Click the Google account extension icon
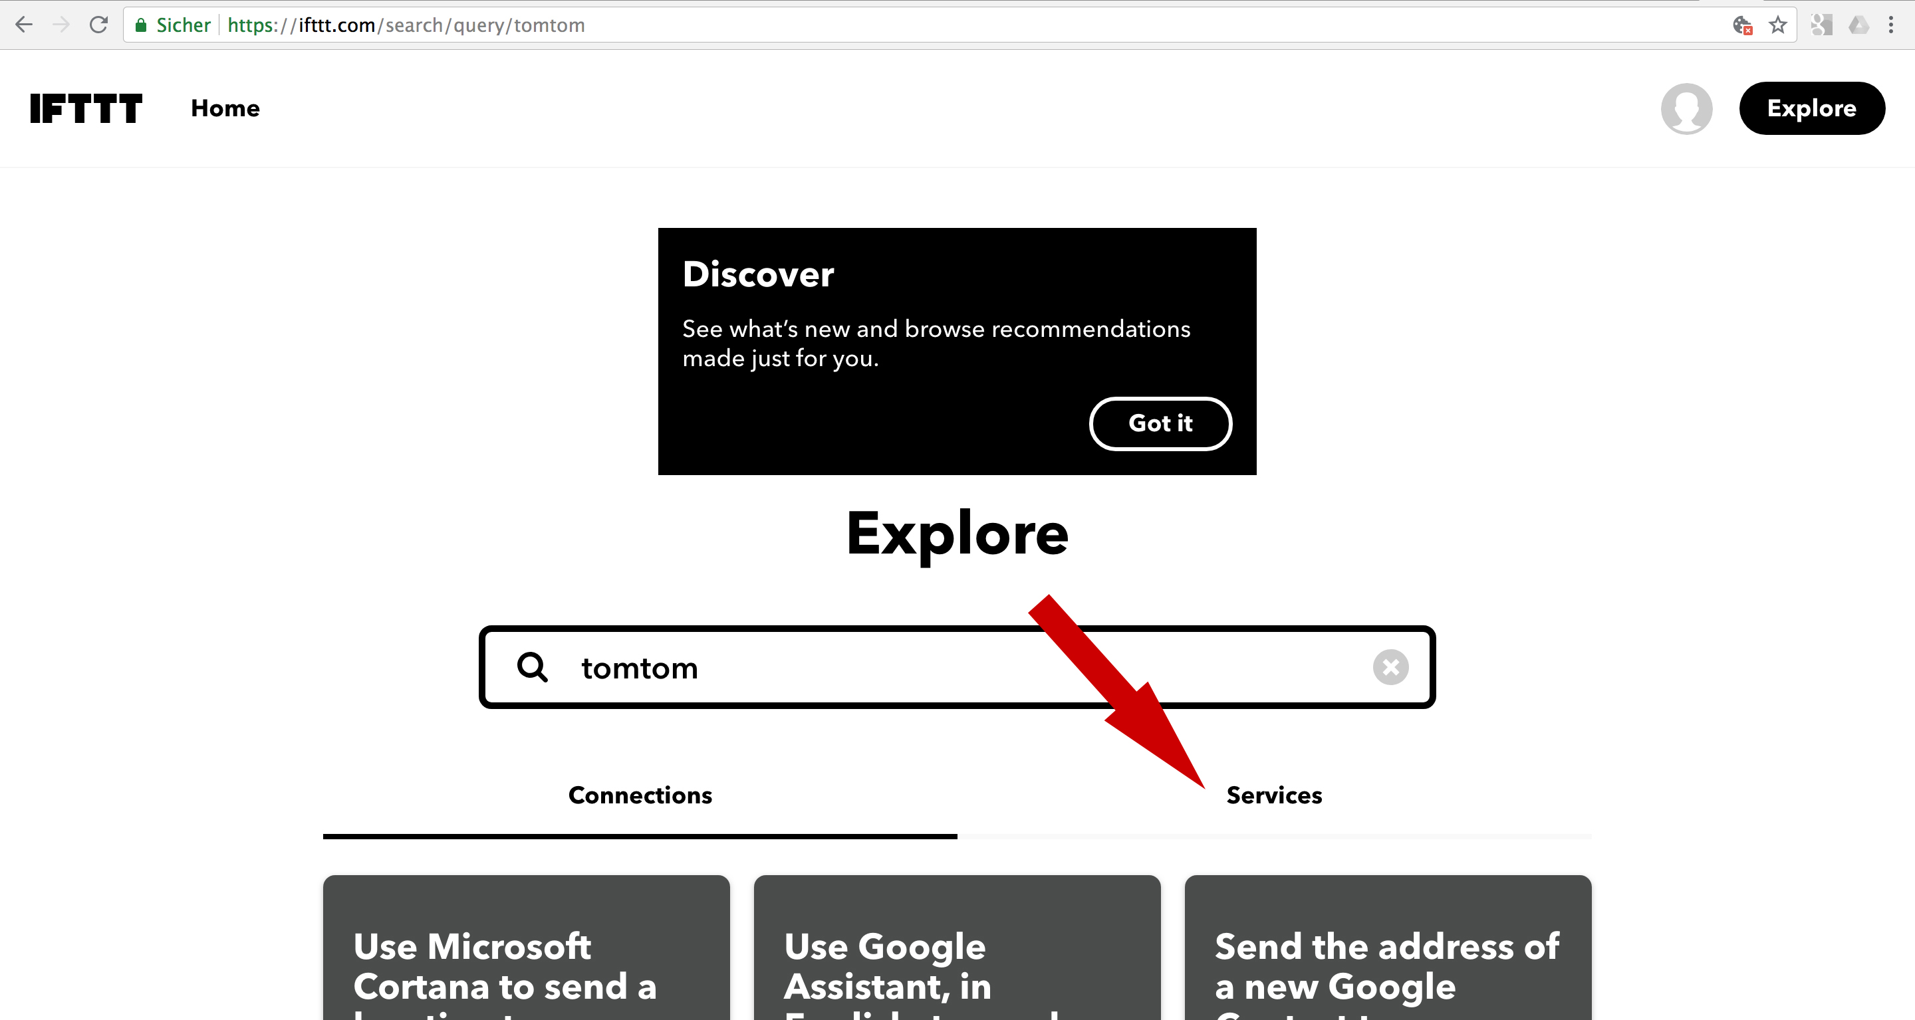The image size is (1915, 1020). (x=1821, y=25)
